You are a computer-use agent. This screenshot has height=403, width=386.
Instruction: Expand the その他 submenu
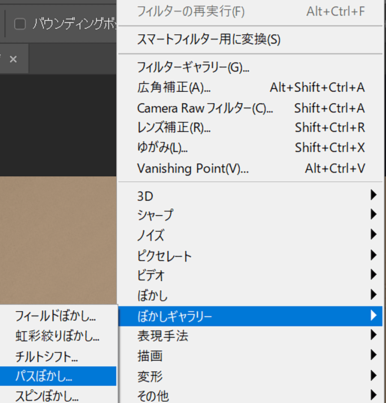tap(250, 395)
